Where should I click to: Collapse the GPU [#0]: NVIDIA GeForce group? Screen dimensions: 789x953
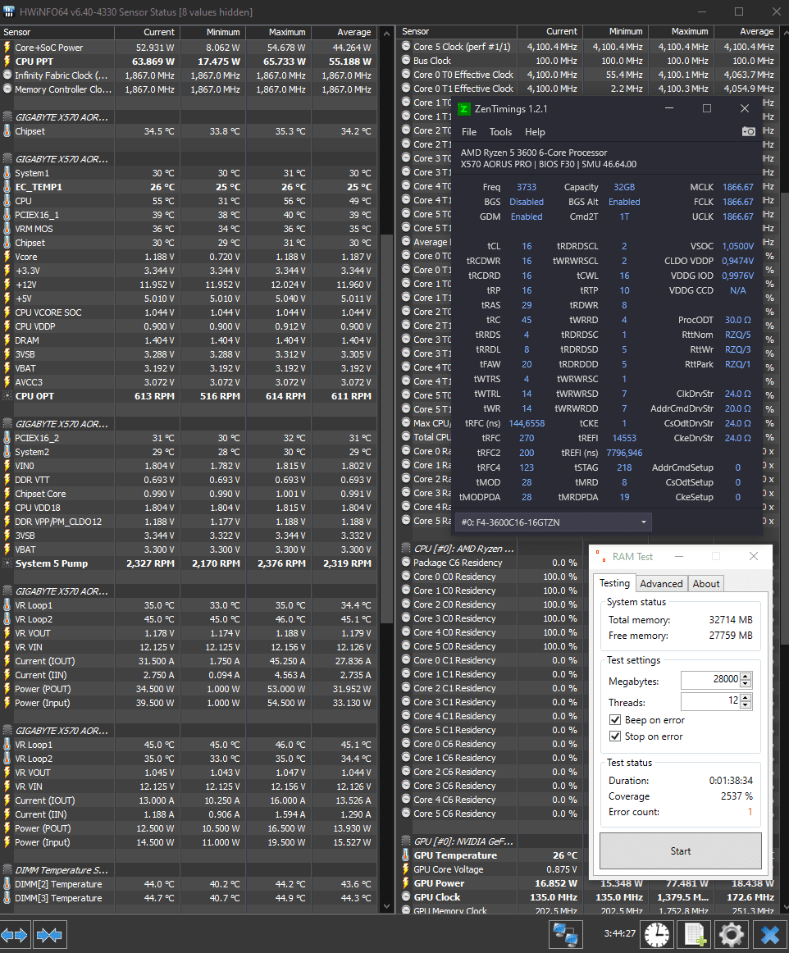406,841
